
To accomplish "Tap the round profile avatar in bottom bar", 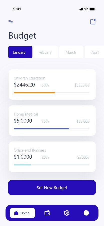I will (86, 213).
